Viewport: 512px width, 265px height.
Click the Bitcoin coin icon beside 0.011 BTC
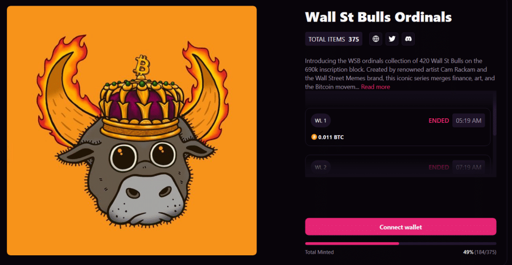[314, 137]
